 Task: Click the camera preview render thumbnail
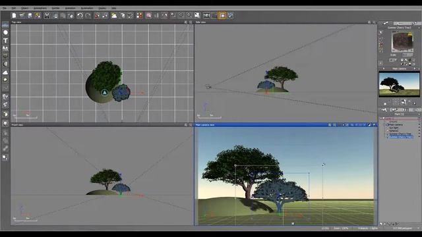(399, 84)
